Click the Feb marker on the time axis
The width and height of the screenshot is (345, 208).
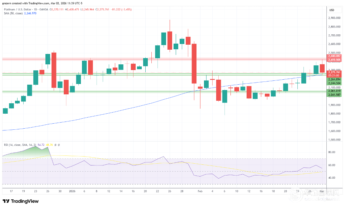pyautogui.click(x=200, y=191)
